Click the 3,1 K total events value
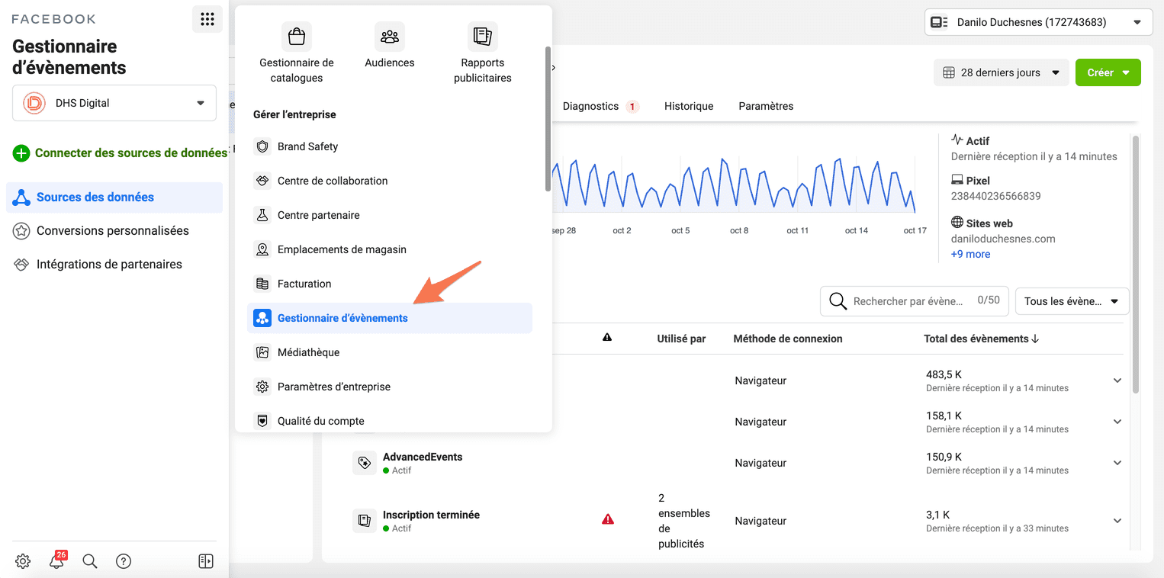The image size is (1164, 578). point(937,515)
